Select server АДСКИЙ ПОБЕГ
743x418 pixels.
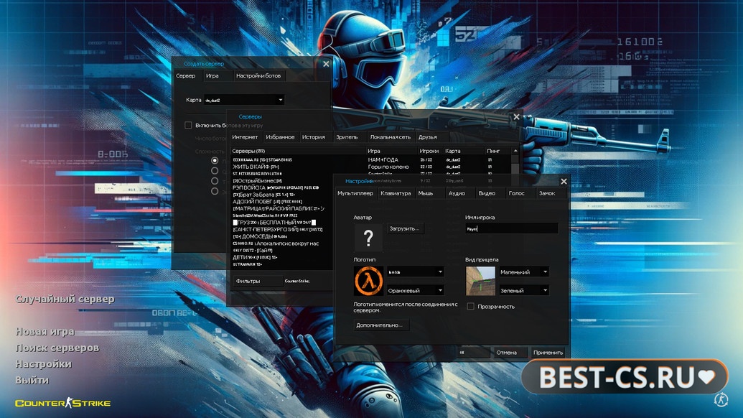point(281,201)
